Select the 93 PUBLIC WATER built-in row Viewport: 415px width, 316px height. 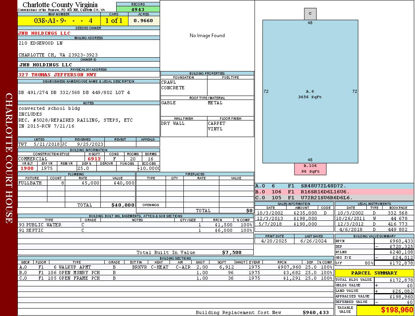[135, 225]
